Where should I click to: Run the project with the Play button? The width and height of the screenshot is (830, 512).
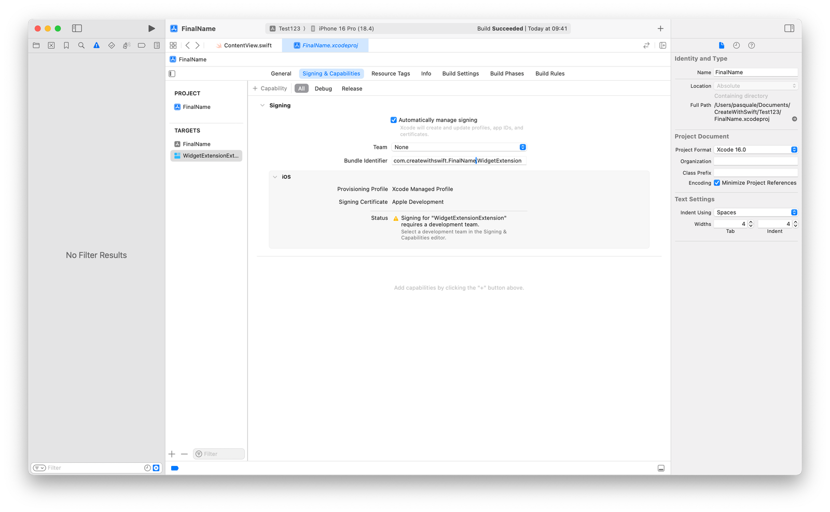[x=151, y=29]
